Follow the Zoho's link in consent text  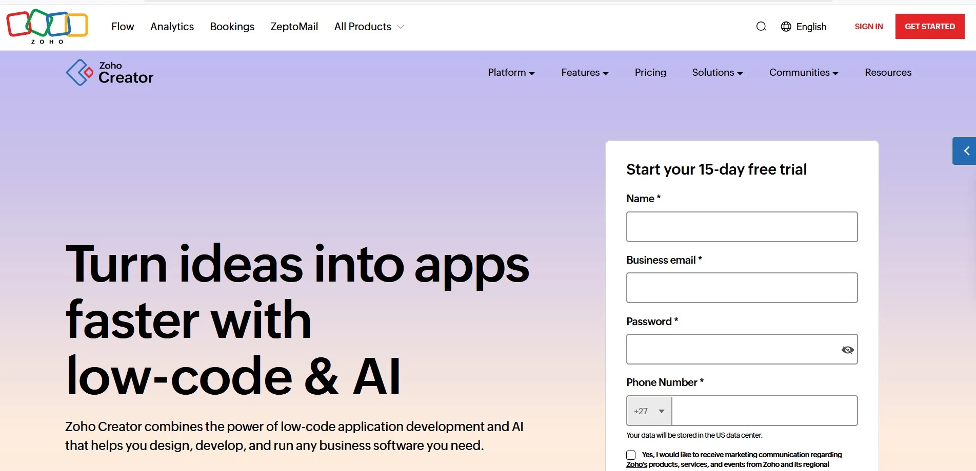[x=636, y=464]
